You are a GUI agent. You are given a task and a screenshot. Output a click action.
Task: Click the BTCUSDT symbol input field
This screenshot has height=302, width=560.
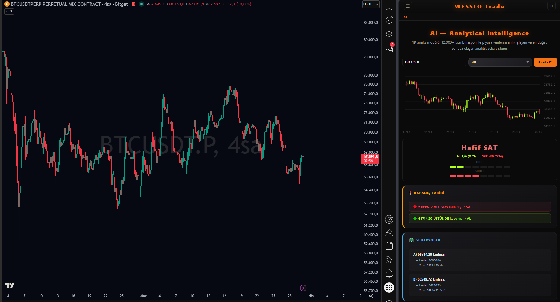434,62
